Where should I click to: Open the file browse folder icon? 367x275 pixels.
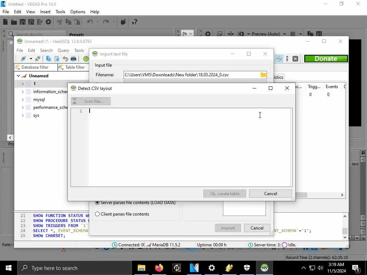(263, 75)
